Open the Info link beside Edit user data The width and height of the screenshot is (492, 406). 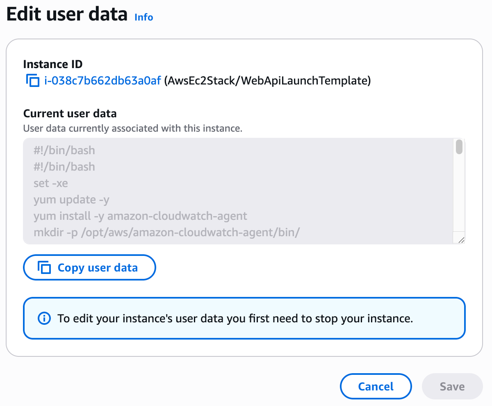pos(143,17)
